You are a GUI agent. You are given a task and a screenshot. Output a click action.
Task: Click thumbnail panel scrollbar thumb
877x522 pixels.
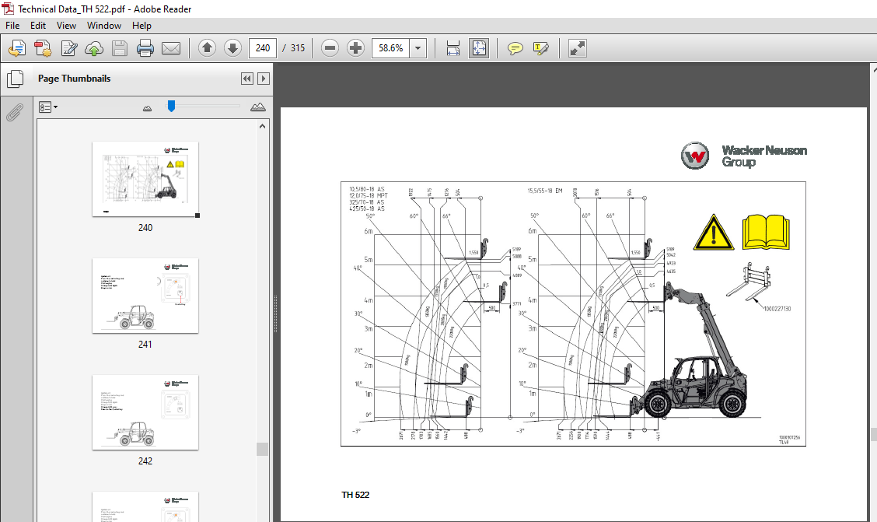pos(262,449)
